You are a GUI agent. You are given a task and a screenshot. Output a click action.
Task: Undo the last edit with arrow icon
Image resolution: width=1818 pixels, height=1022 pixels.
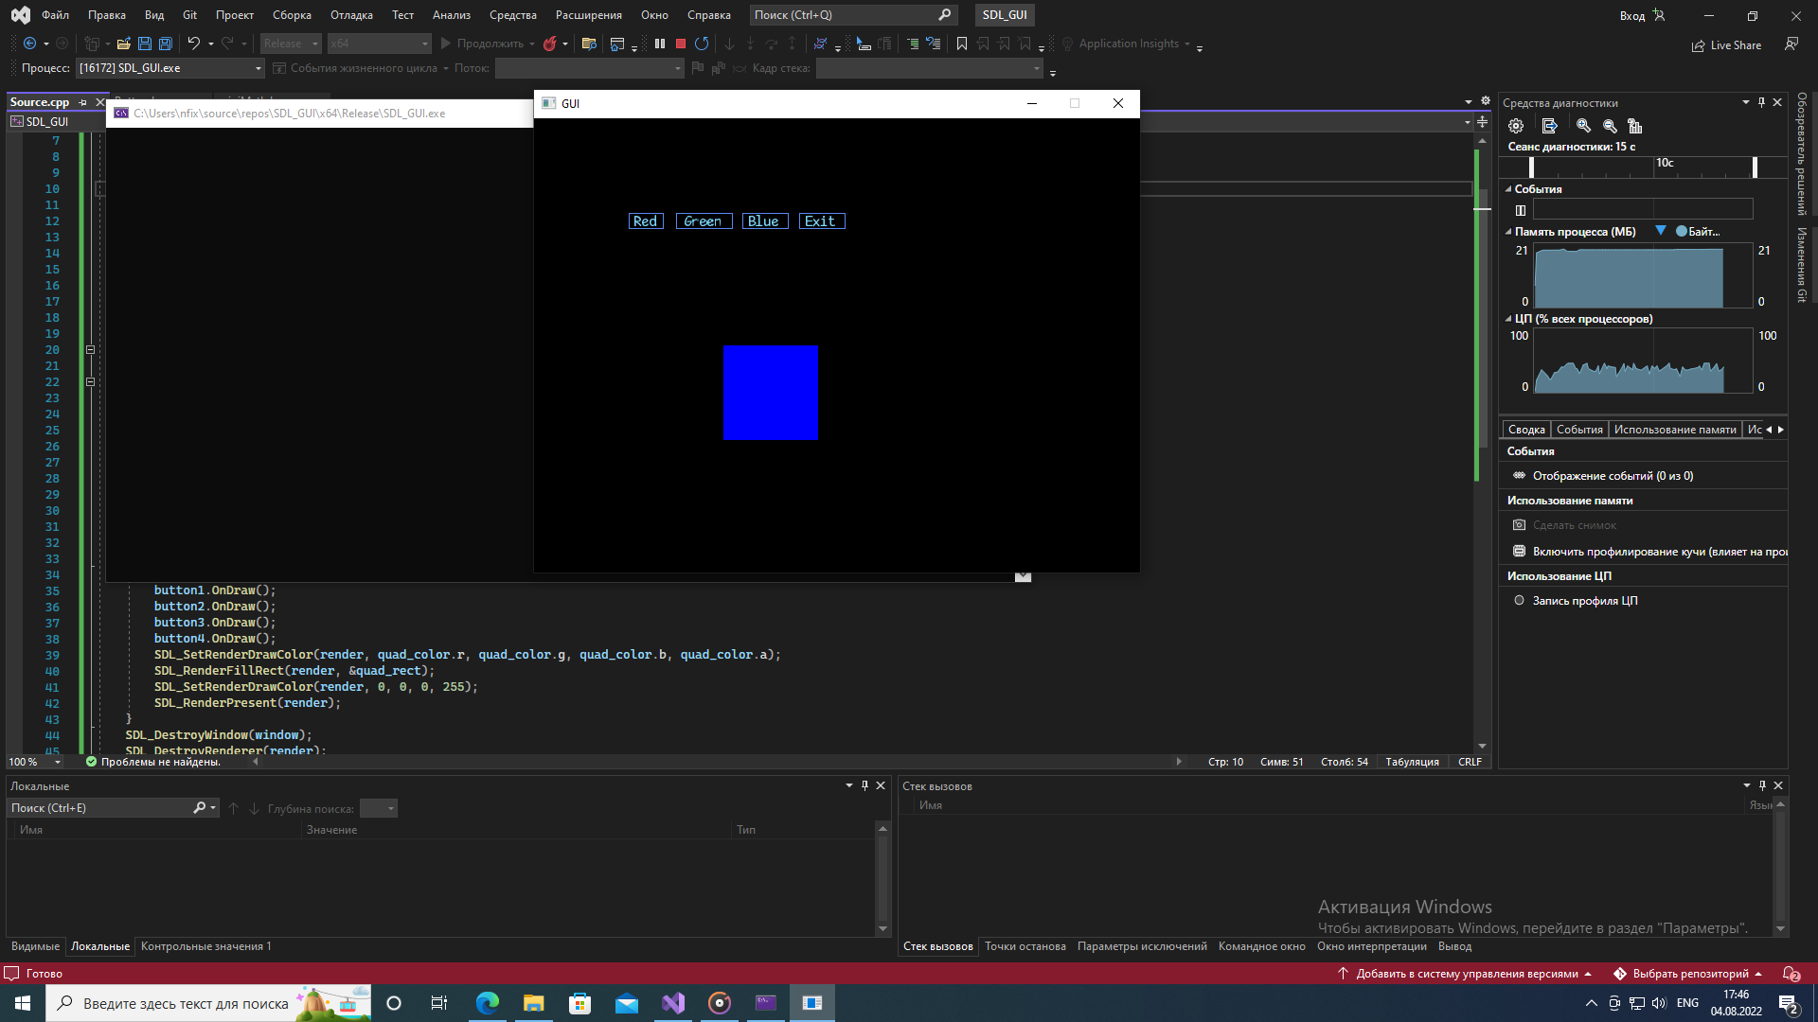192,44
